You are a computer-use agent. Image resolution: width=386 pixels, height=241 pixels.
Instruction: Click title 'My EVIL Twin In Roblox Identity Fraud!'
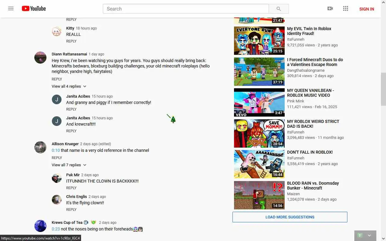pos(309,31)
